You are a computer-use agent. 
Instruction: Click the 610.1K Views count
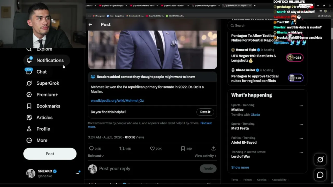click(135, 137)
